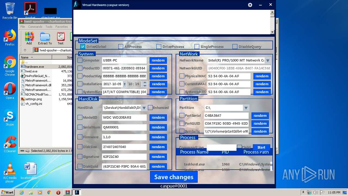
Task: Launch Opera desktop shortcut
Action: click(x=10, y=91)
